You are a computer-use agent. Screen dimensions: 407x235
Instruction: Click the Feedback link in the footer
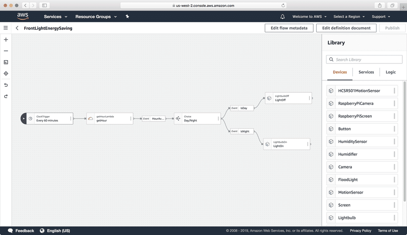pos(25,231)
